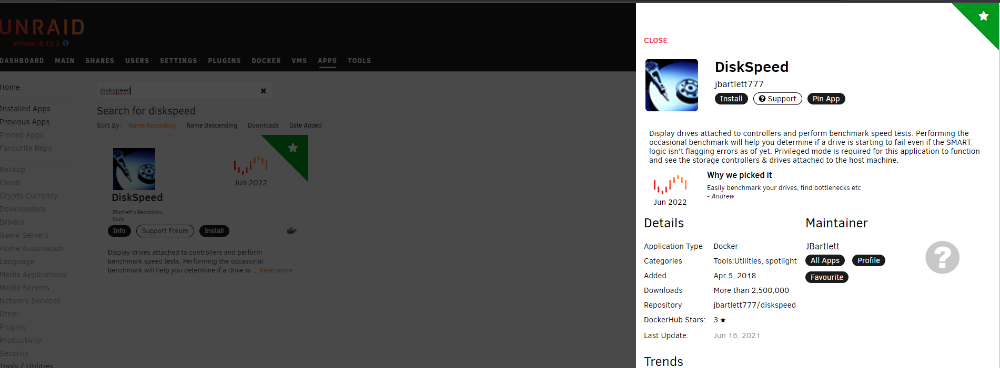Open the maintainer Profile button
Image resolution: width=1000 pixels, height=368 pixels.
pos(868,260)
